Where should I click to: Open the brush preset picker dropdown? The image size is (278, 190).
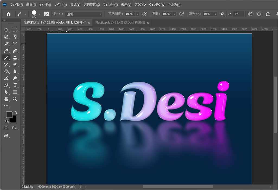(40, 14)
